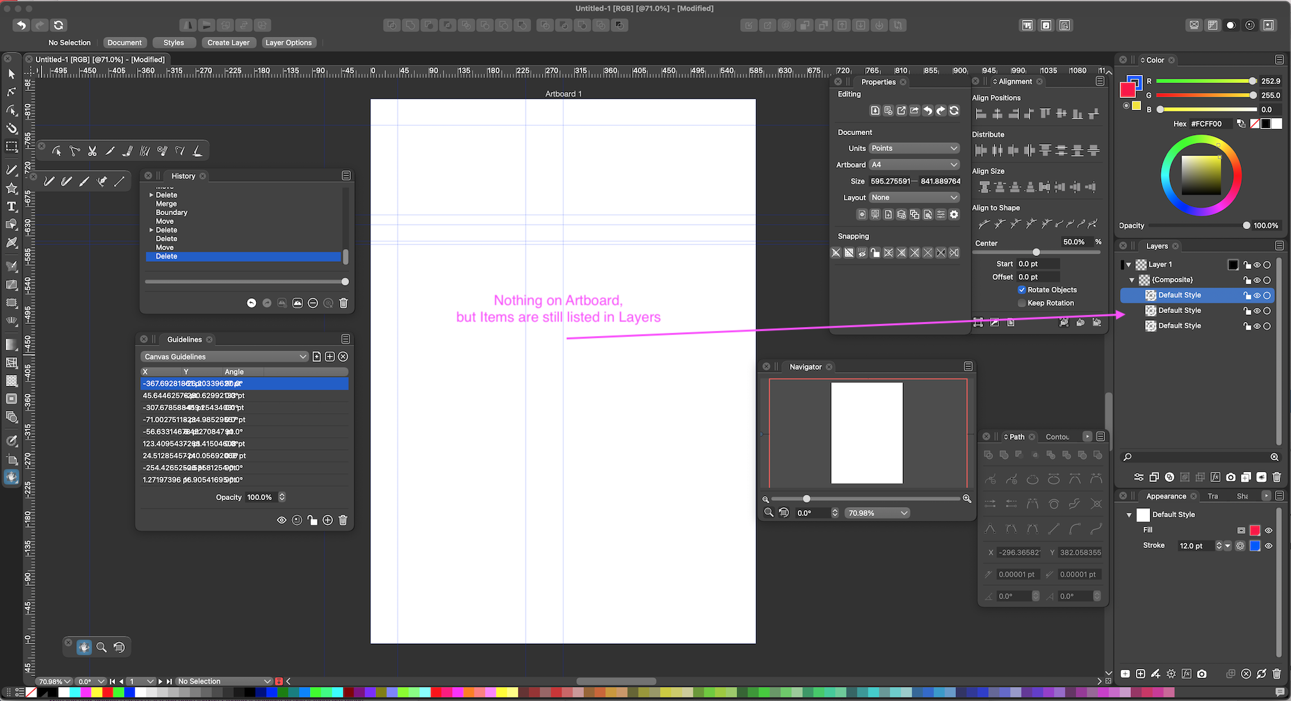The height and width of the screenshot is (701, 1291).
Task: Click zoom-in magnifier in Navigator panel
Action: pyautogui.click(x=967, y=499)
